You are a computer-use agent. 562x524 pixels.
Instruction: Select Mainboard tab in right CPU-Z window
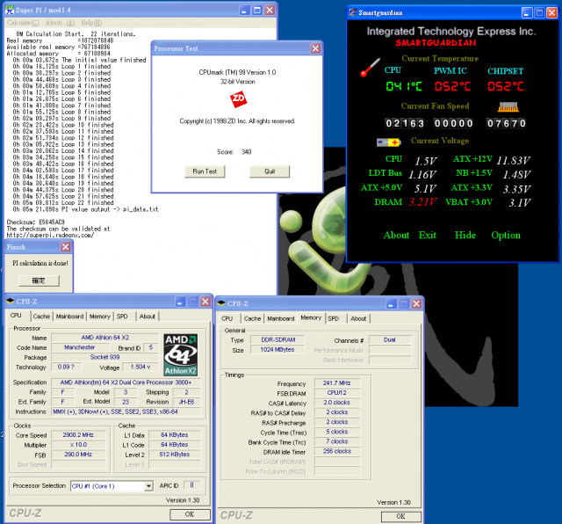[281, 318]
